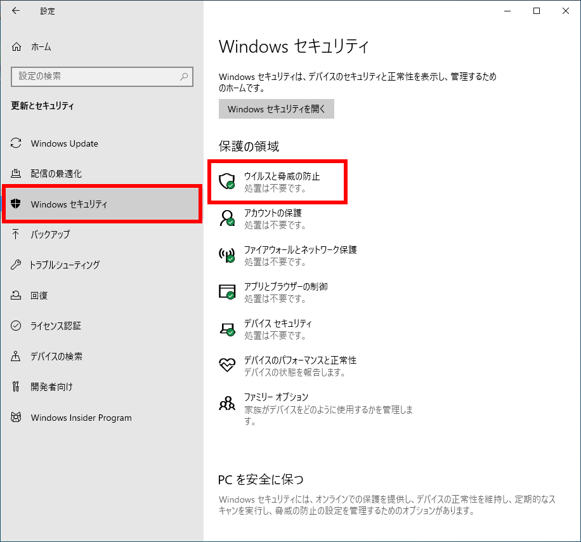The height and width of the screenshot is (542, 581).
Task: Click the device health heart icon
Action: click(x=227, y=365)
